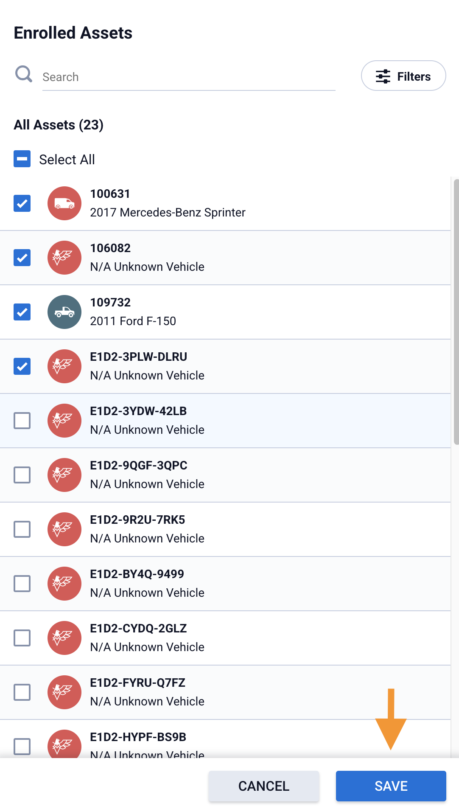This screenshot has height=809, width=459.
Task: Click the SAVE button
Action: point(390,786)
